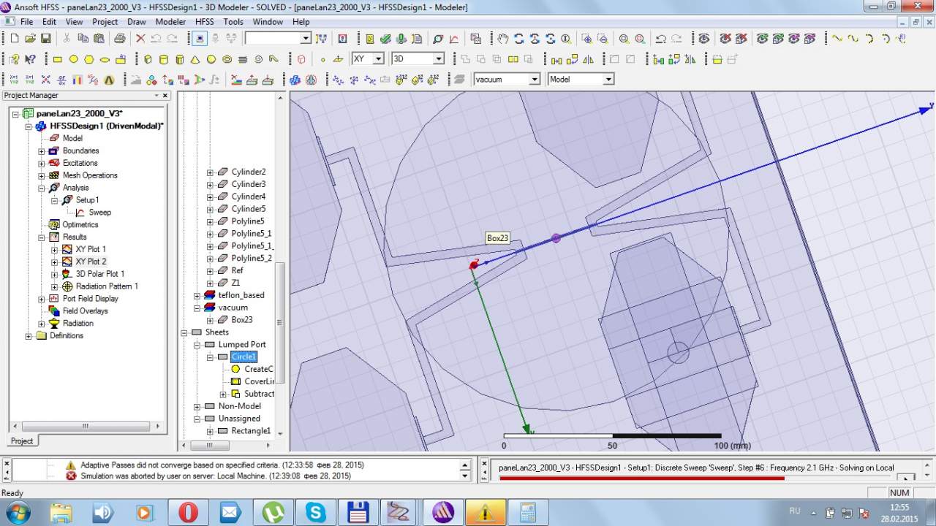
Task: Expand the teflon_based material node
Action: [197, 295]
